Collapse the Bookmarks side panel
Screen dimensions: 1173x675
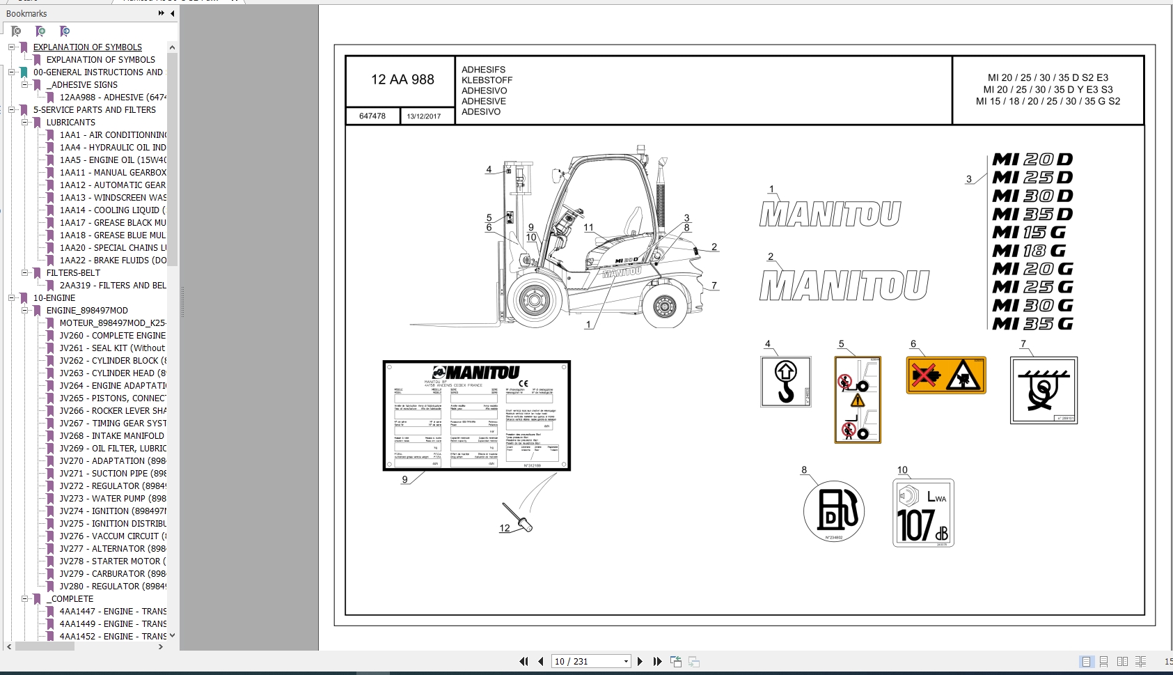(x=172, y=13)
